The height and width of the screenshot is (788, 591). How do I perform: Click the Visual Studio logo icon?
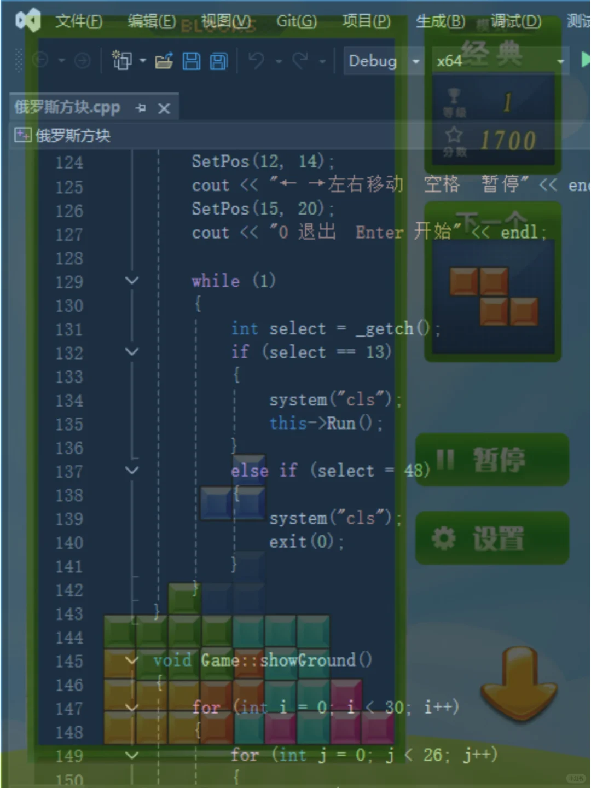pyautogui.click(x=28, y=21)
